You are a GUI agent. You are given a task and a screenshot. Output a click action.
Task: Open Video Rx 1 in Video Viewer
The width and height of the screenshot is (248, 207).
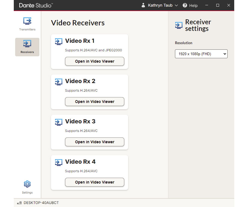(95, 61)
